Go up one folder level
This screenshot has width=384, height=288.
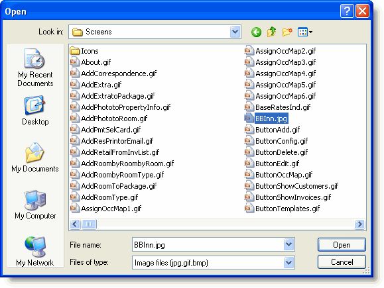click(272, 32)
